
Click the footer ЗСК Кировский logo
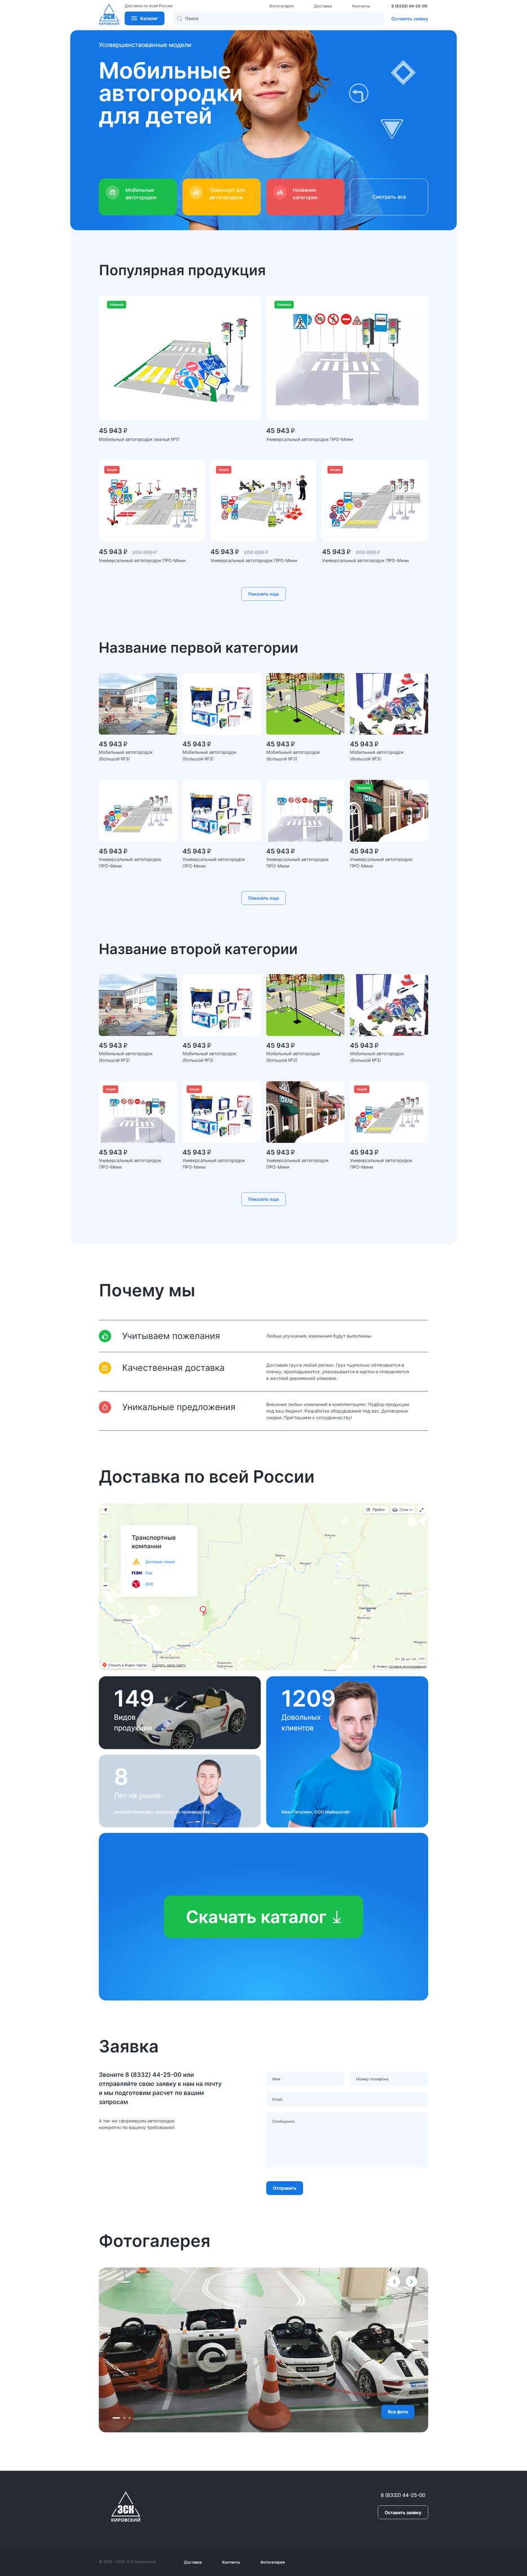coord(126,2506)
